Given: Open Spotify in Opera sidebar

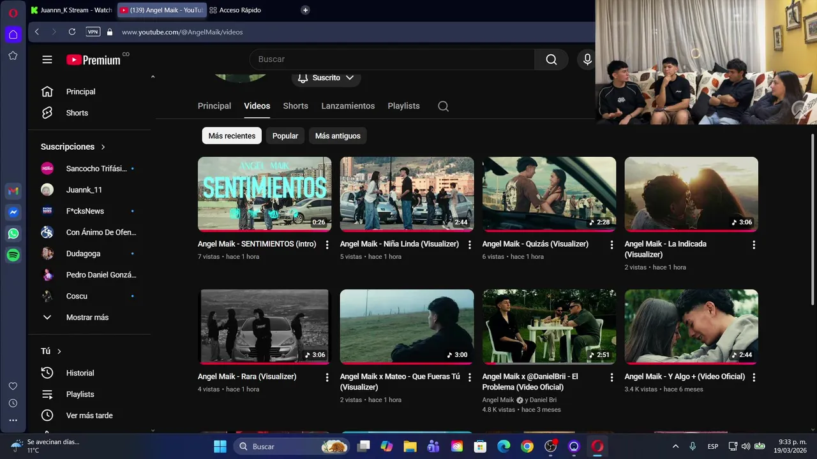Looking at the screenshot, I should [x=13, y=255].
